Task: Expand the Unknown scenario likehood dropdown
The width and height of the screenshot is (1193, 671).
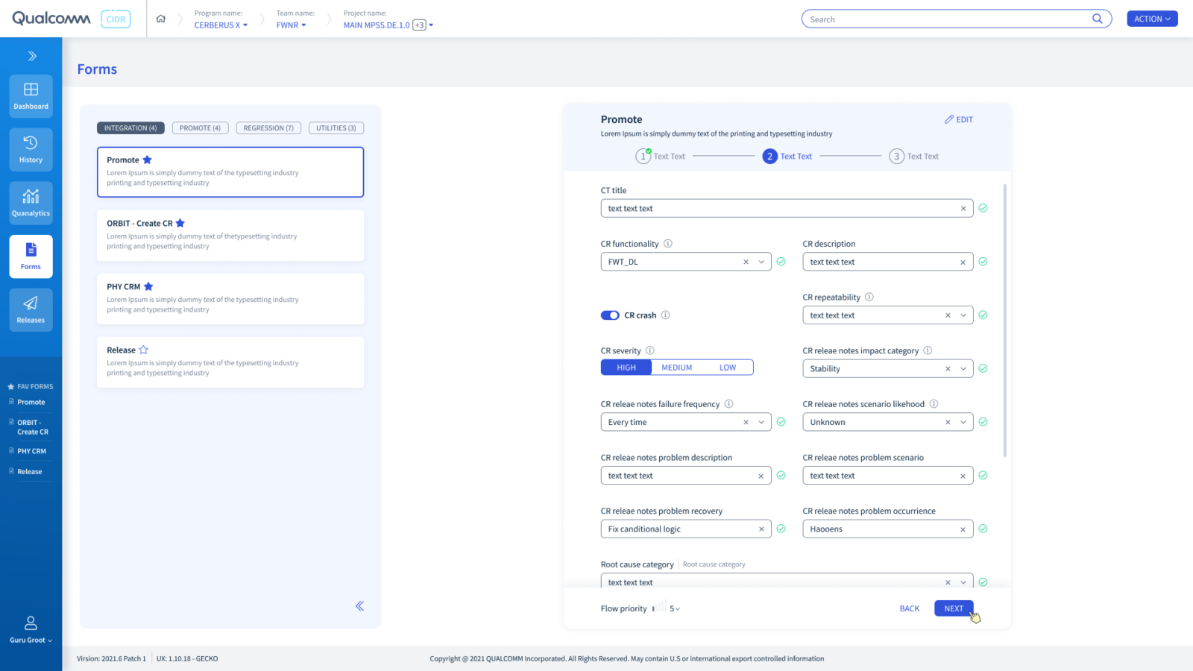Action: click(x=963, y=422)
